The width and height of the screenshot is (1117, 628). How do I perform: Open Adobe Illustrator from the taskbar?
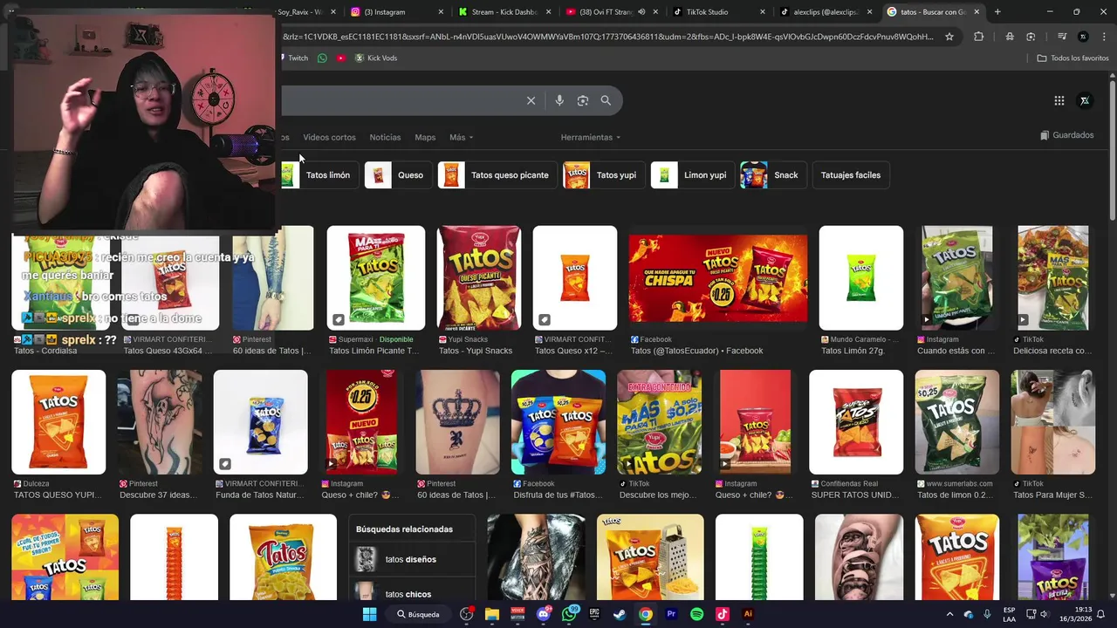point(748,614)
